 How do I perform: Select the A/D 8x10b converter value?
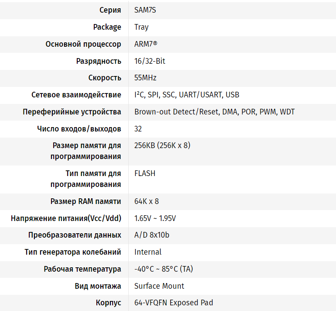click(x=152, y=235)
